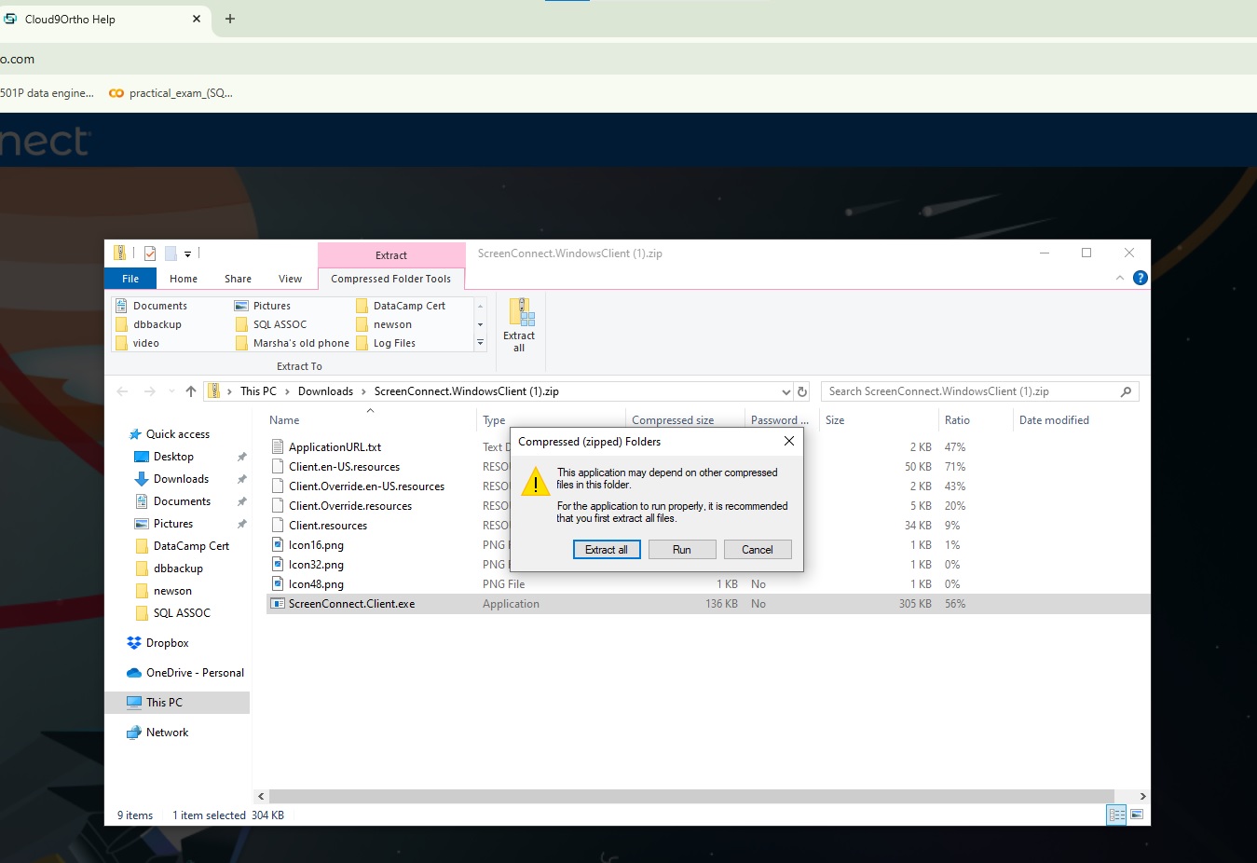This screenshot has width=1257, height=863.
Task: Select Icon48.png file
Action: 316,584
